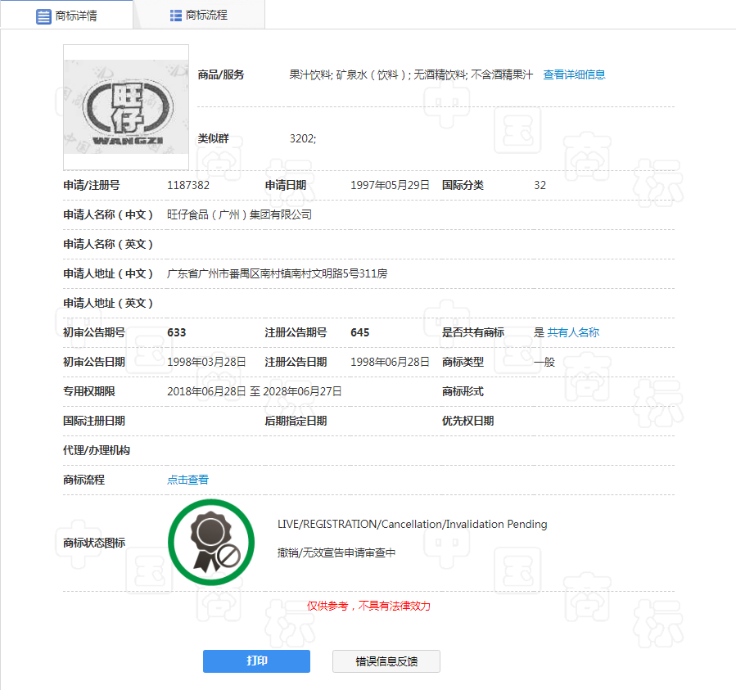Click the 申请人地址（英文） label
Viewport: 736px width, 690px height.
coord(108,303)
